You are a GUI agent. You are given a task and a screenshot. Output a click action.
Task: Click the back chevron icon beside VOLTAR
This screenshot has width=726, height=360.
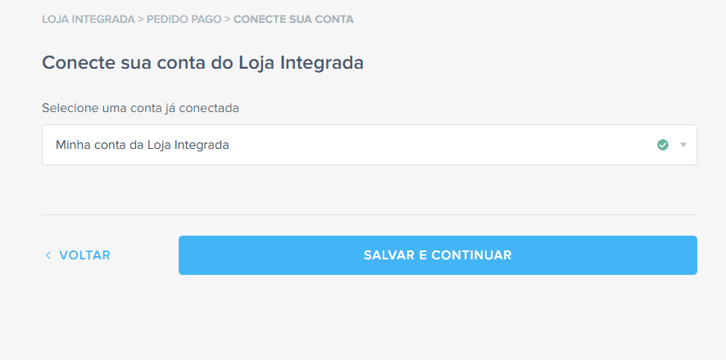click(x=48, y=255)
